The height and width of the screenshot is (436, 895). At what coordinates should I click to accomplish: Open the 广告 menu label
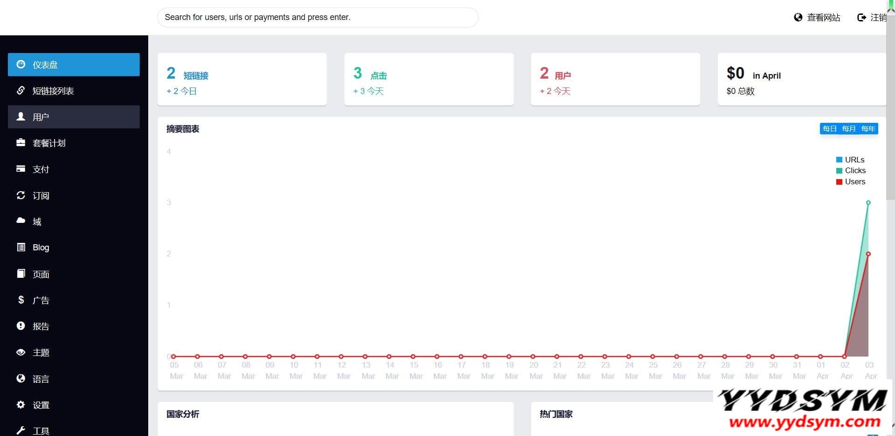tap(41, 300)
